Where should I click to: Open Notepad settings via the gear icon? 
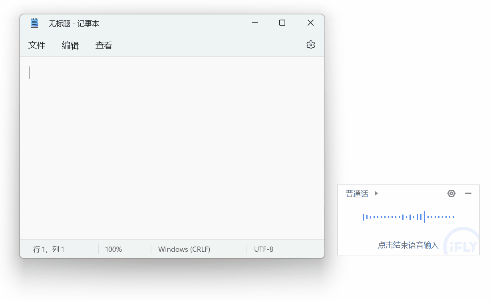[311, 45]
